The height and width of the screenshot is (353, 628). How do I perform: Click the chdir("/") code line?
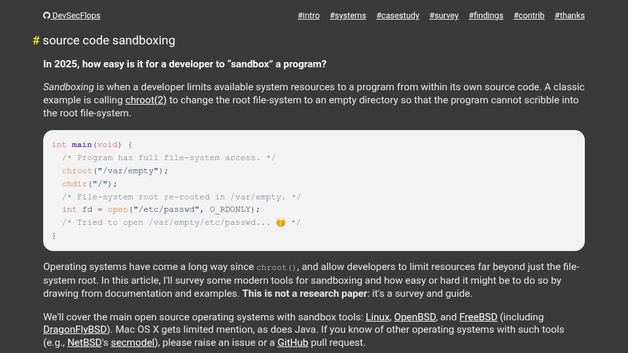(x=90, y=184)
